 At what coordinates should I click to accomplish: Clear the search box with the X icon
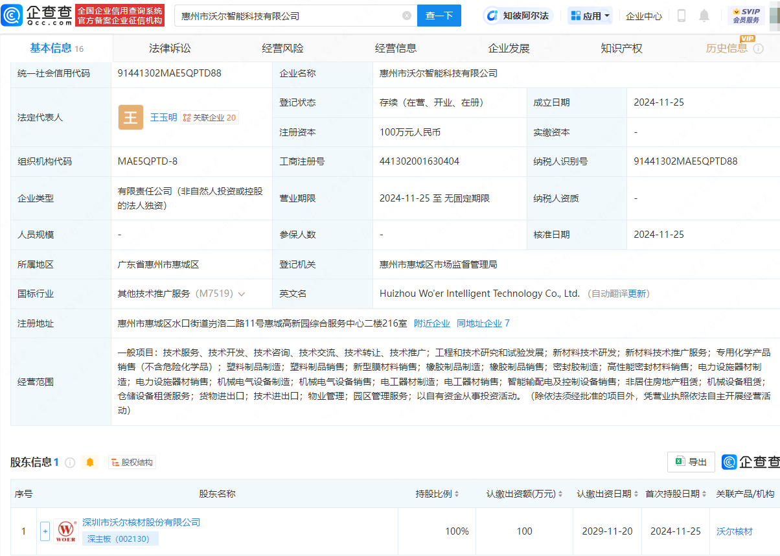pos(407,16)
